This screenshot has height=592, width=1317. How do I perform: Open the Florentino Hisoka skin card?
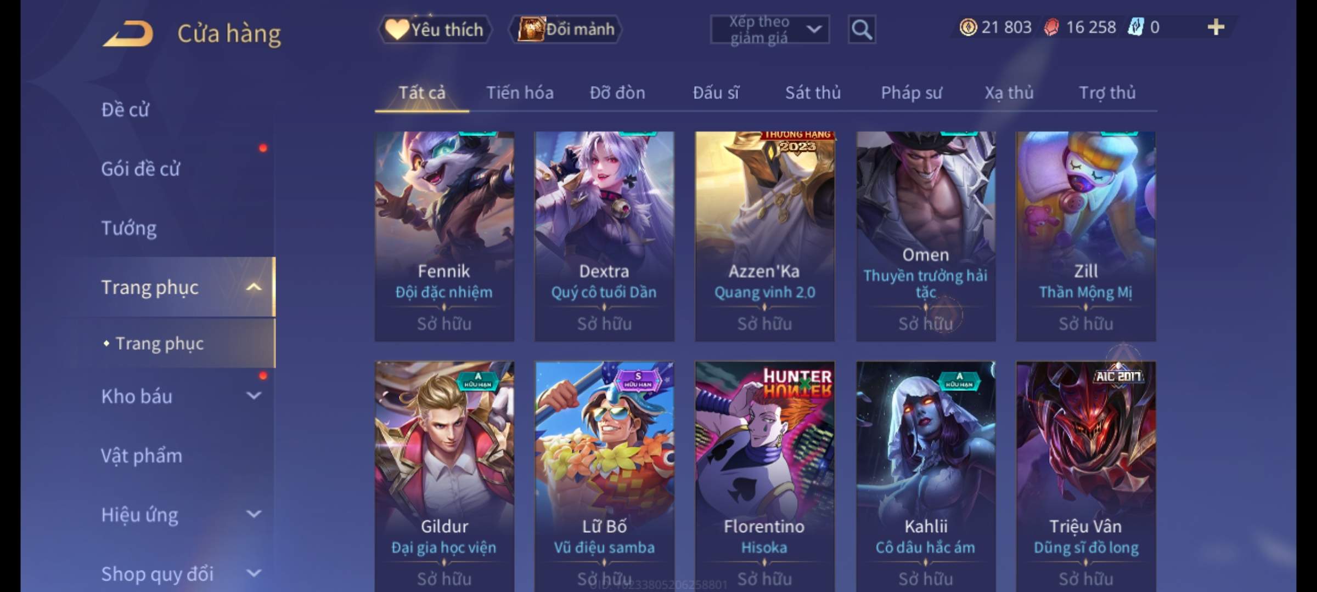pyautogui.click(x=765, y=476)
